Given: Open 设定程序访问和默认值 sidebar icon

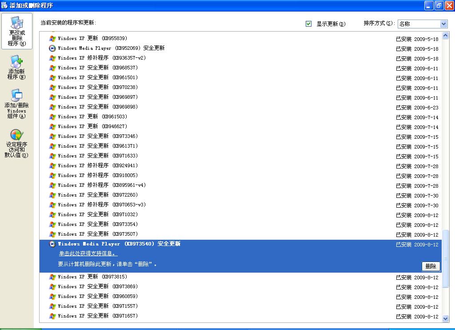Looking at the screenshot, I should coord(17,143).
